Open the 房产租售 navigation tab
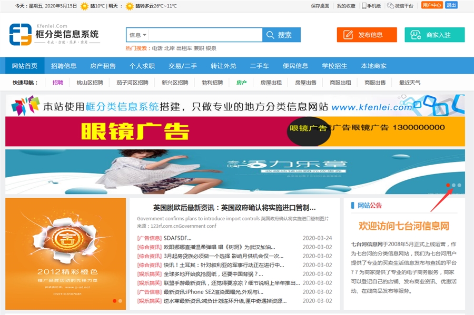 click(103, 66)
